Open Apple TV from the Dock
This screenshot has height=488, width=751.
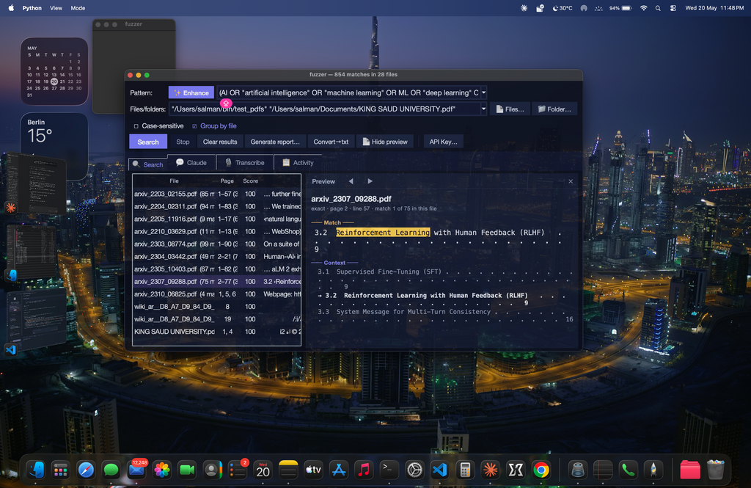[x=313, y=470]
